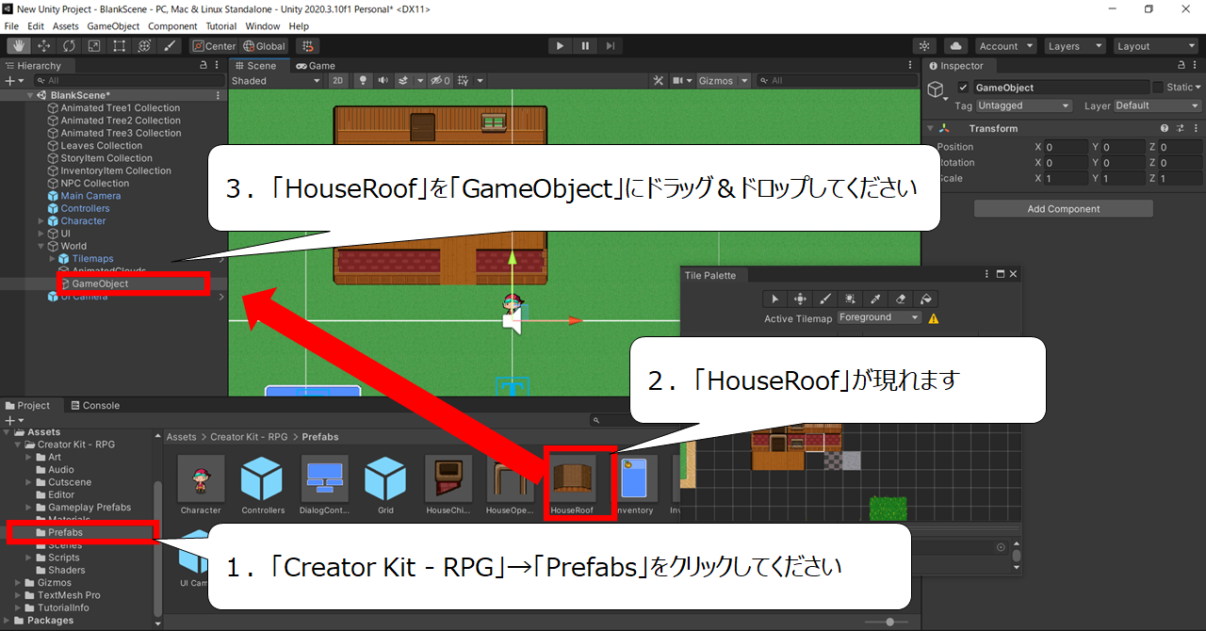Image resolution: width=1206 pixels, height=631 pixels.
Task: Toggle scene effects (skybox/fog) icon
Action: (x=402, y=81)
